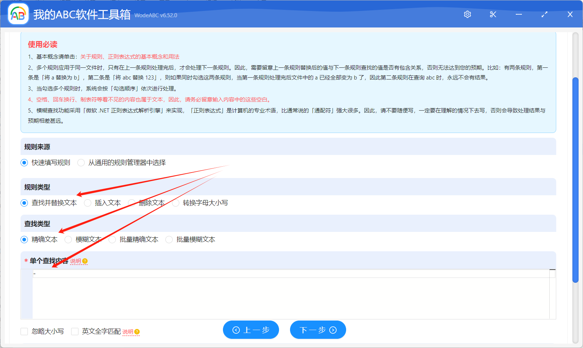Open settings with the gear icon
The height and width of the screenshot is (348, 583).
467,14
